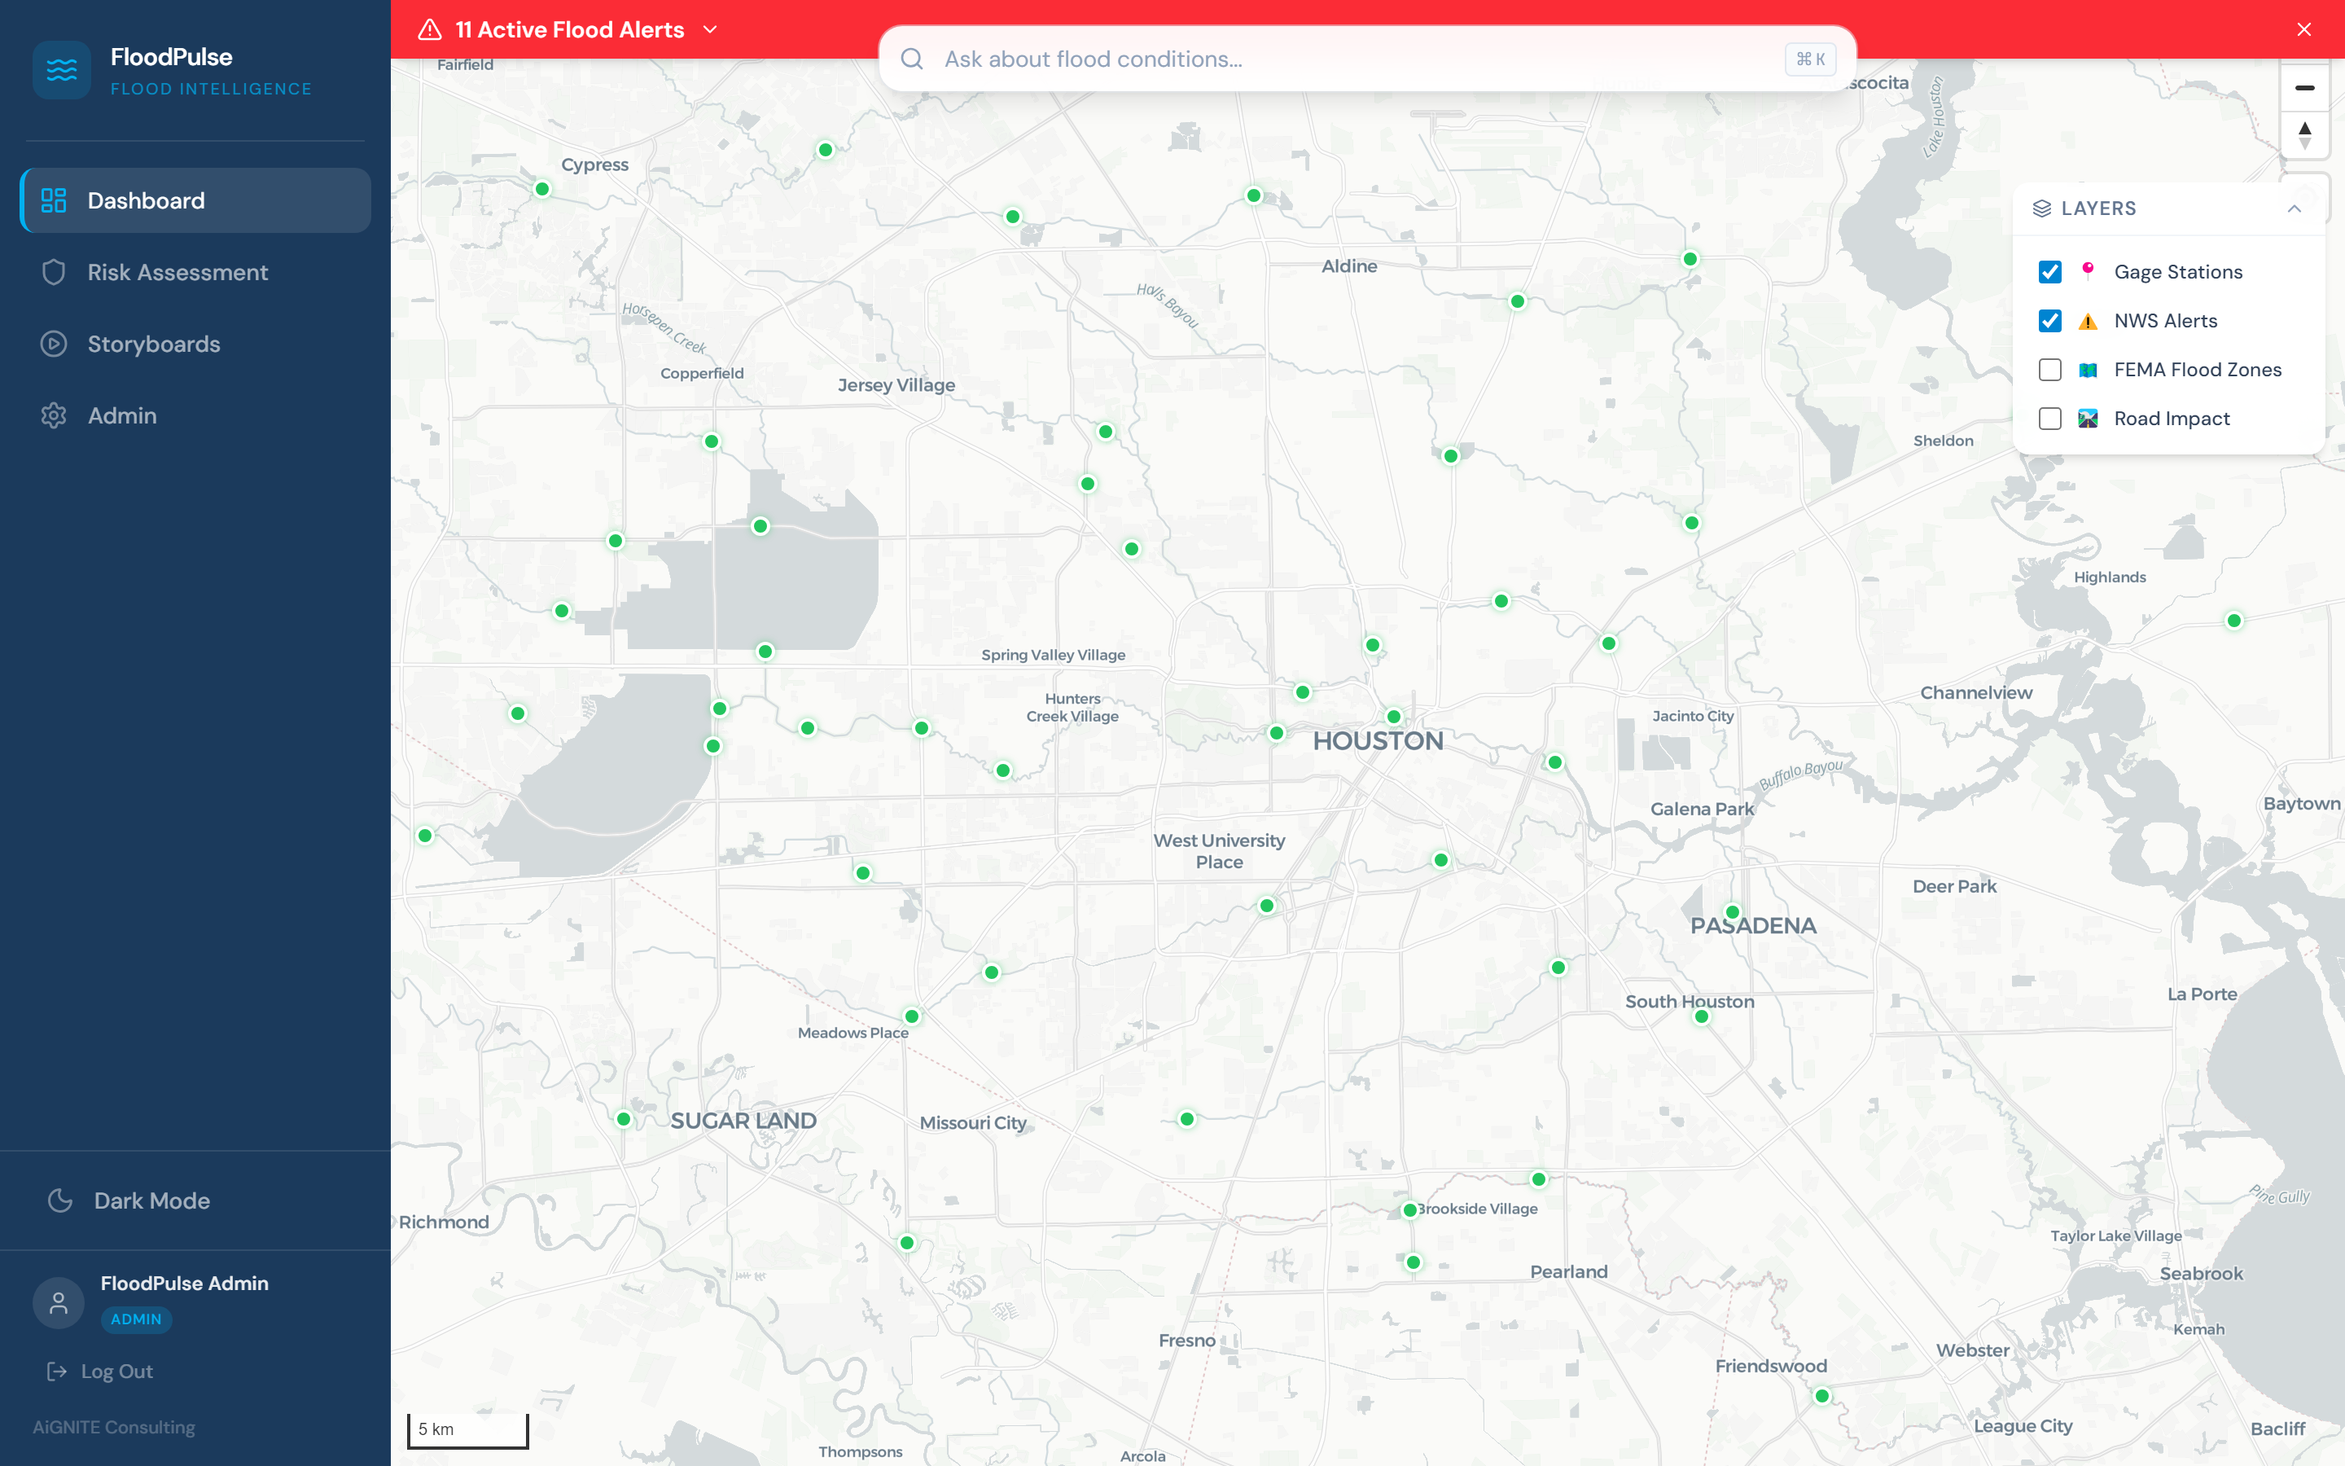This screenshot has height=1466, width=2345.
Task: Disable the Gage Stations layer
Action: pos(2049,273)
